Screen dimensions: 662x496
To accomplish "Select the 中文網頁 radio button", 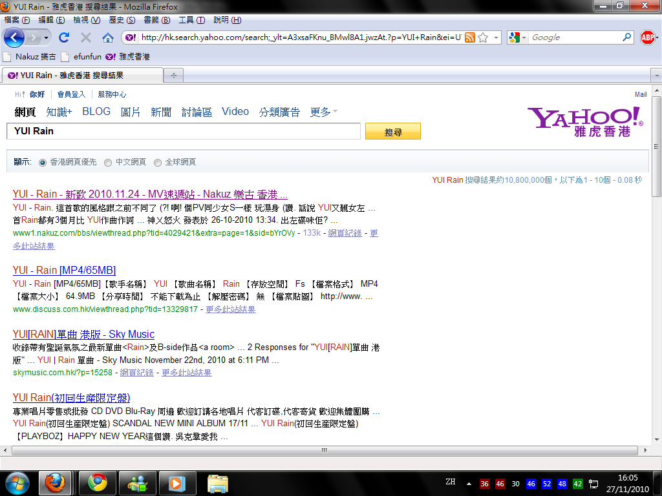I will pos(108,163).
